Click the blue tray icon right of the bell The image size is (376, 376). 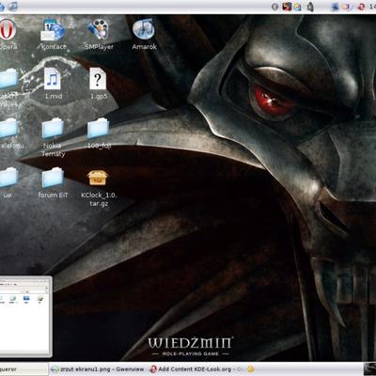point(336,7)
